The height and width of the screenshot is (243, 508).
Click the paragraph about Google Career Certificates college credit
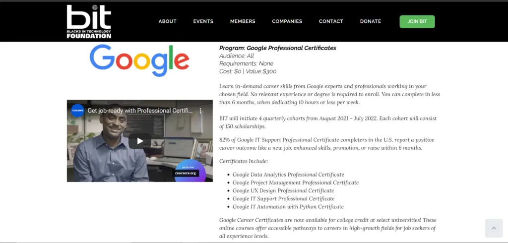328,228
